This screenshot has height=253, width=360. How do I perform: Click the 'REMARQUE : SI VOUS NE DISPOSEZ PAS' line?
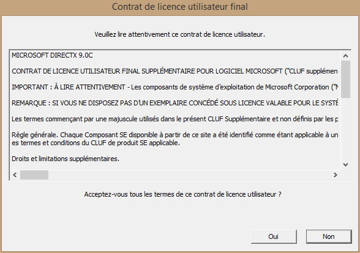(174, 103)
